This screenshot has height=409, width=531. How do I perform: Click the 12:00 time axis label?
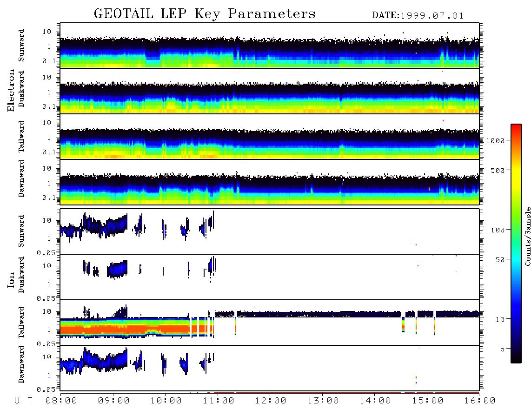(271, 401)
